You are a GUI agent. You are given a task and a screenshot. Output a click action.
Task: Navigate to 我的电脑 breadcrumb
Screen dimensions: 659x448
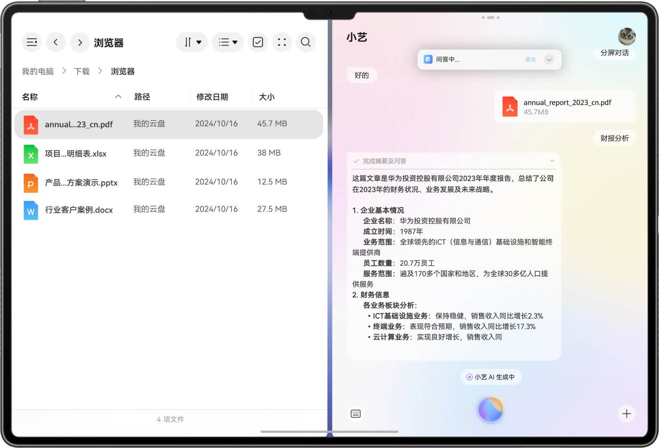(x=38, y=71)
